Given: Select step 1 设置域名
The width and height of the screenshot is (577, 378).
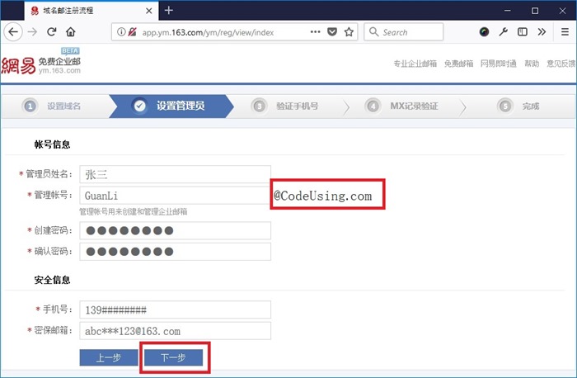Looking at the screenshot, I should (52, 106).
